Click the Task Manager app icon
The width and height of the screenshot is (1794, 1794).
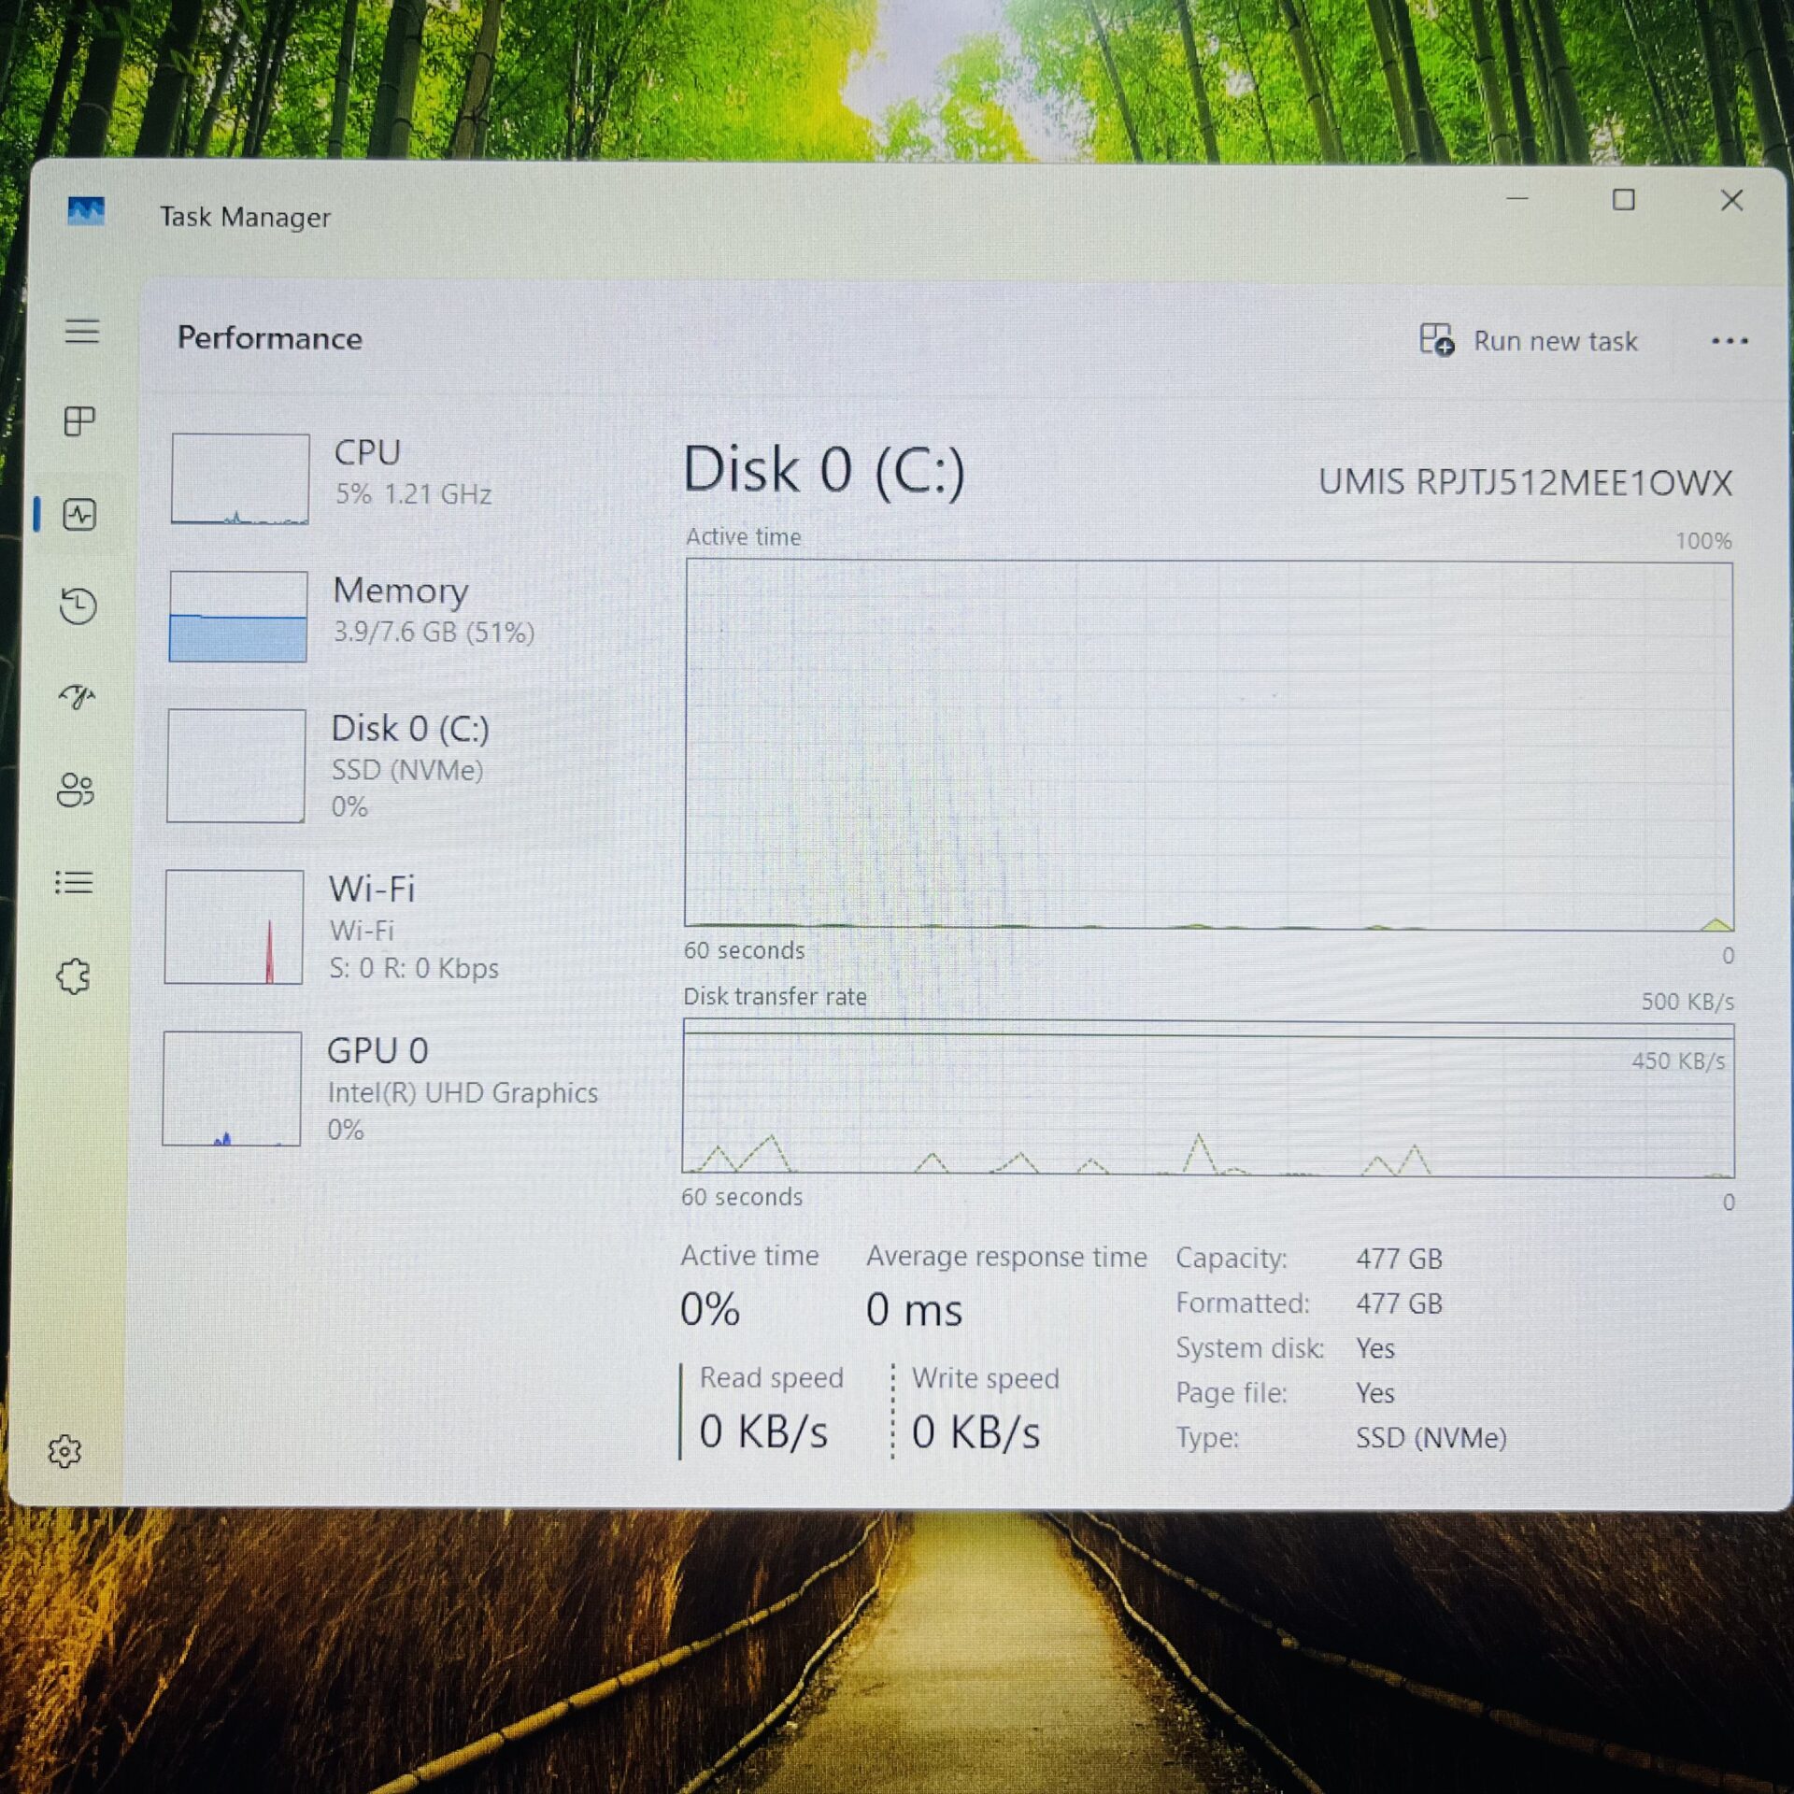pos(86,211)
